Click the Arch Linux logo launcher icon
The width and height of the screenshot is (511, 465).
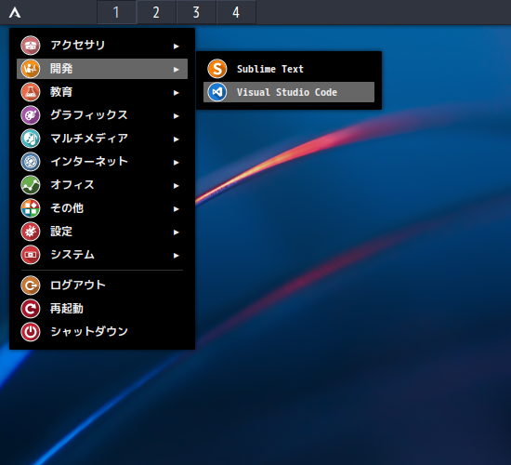pyautogui.click(x=15, y=13)
